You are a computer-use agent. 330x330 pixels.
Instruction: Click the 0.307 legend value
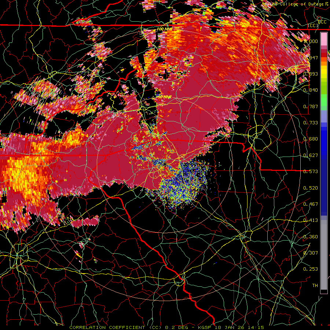point(311,253)
